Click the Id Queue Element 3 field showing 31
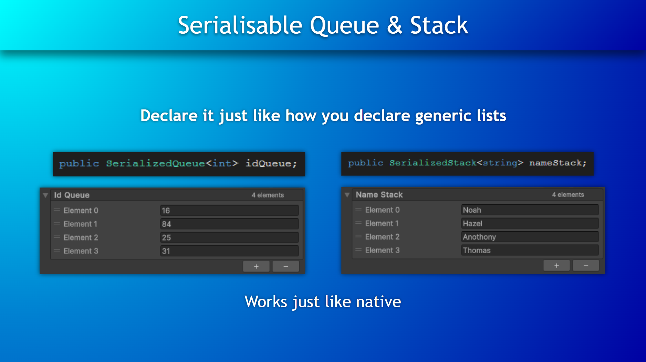Image resolution: width=646 pixels, height=362 pixels. click(229, 251)
